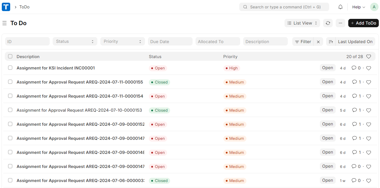Expand the Priority filter dropdown
380x188 pixels.
pos(122,42)
